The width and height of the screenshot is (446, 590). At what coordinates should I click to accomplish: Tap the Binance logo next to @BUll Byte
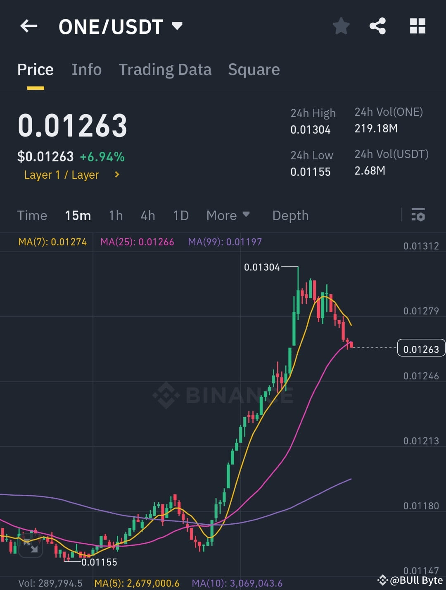pyautogui.click(x=382, y=581)
